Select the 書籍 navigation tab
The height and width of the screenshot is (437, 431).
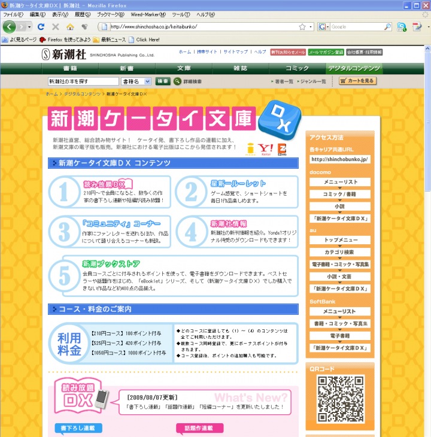tap(70, 68)
